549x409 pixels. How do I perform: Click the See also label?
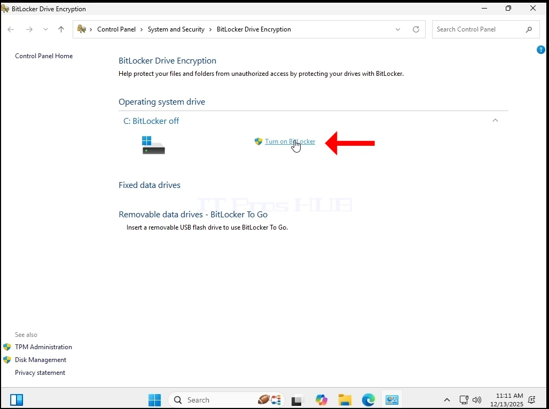coord(26,335)
